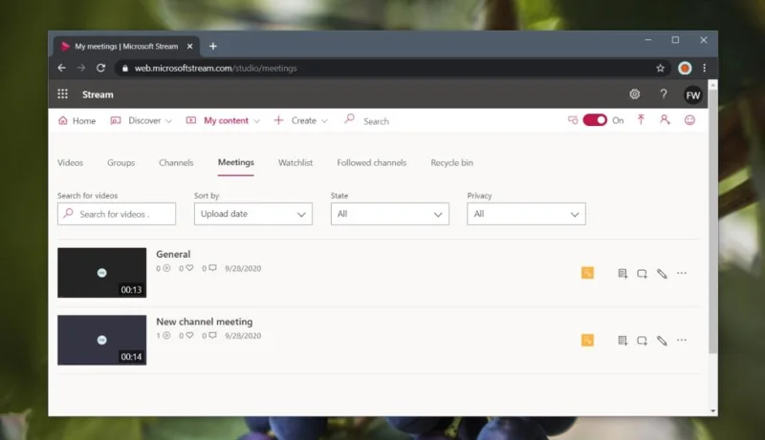Image resolution: width=765 pixels, height=440 pixels.
Task: Edit New channel meeting details pencil icon
Action: pyautogui.click(x=662, y=341)
